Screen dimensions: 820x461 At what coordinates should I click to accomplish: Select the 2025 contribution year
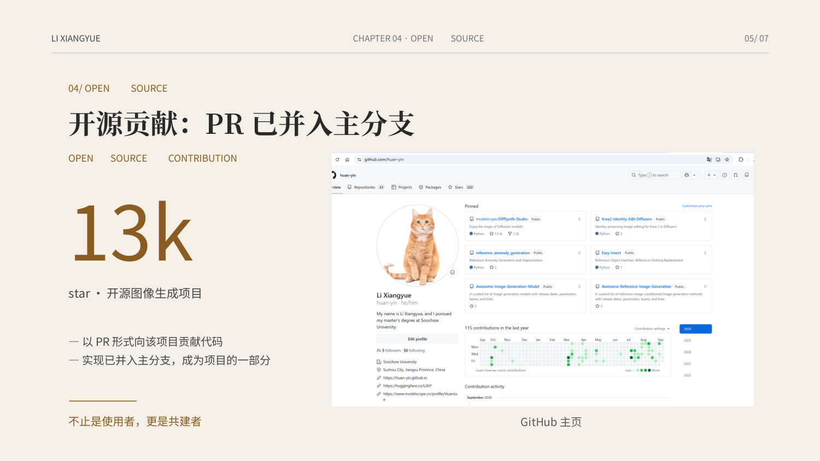click(x=688, y=341)
